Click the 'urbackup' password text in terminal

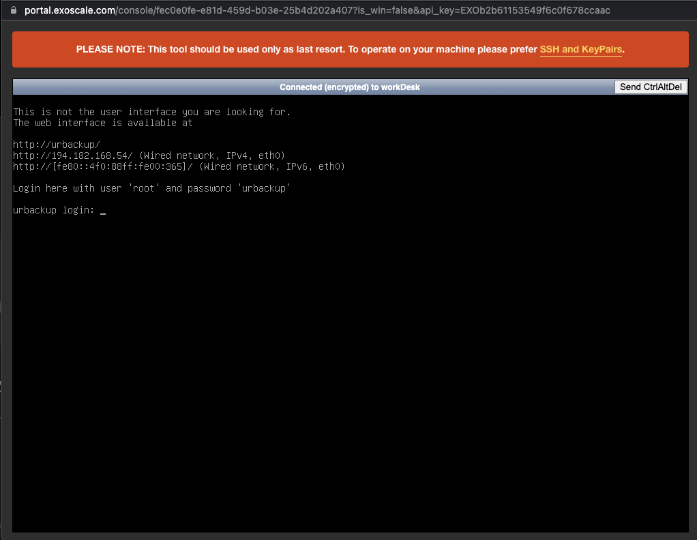264,188
